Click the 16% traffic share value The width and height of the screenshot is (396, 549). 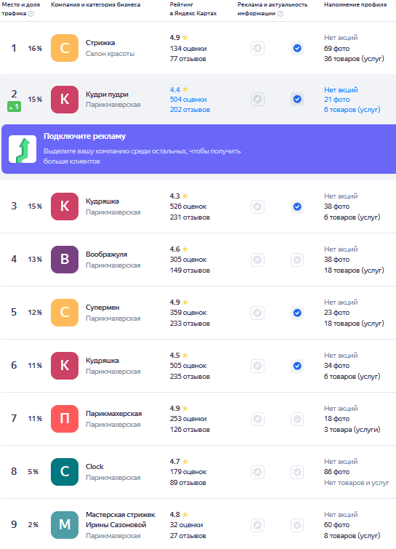click(35, 49)
